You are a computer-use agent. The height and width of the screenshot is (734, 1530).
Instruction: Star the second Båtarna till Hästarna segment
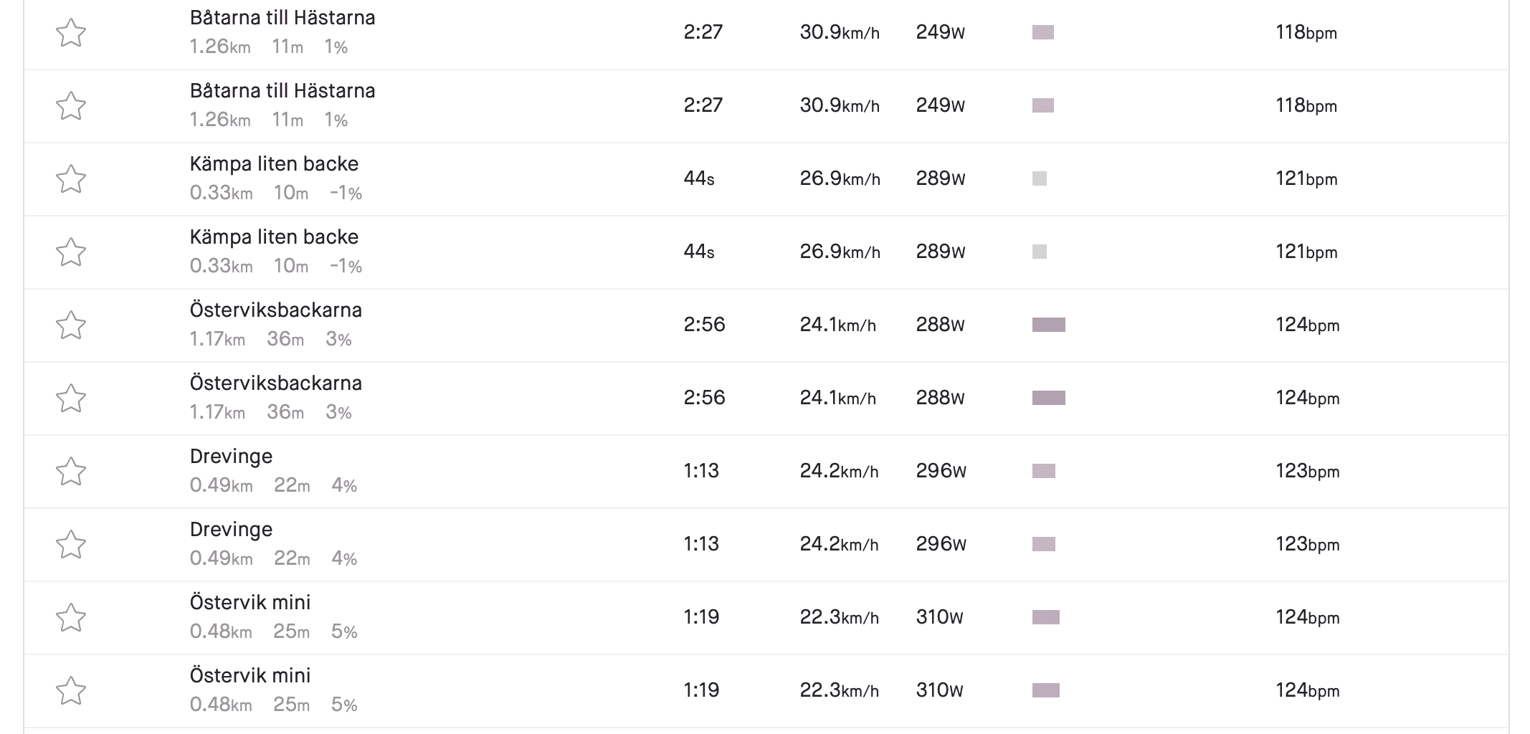[x=71, y=106]
